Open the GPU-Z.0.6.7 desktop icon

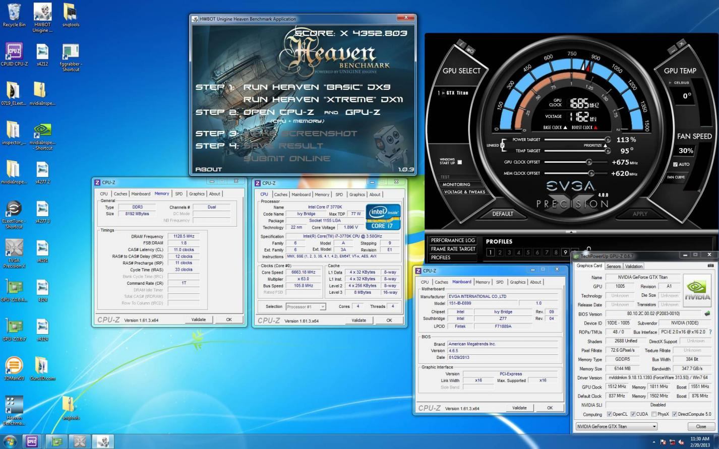14,330
